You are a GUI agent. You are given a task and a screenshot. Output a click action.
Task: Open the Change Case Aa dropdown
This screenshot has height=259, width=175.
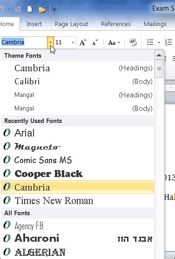tap(114, 42)
